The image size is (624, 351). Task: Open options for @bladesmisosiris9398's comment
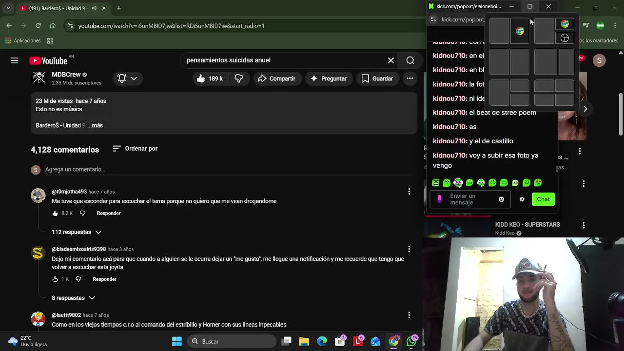pos(409,249)
